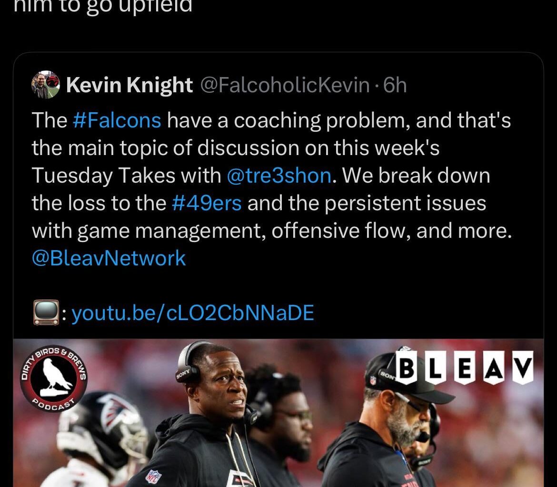The width and height of the screenshot is (557, 487).
Task: Tap the 6h timestamp
Action: pyautogui.click(x=395, y=85)
